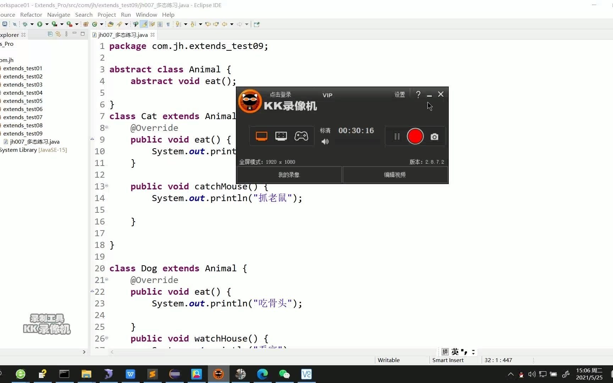Open the Navigate menu
Viewport: 613px width, 383px height.
59,15
